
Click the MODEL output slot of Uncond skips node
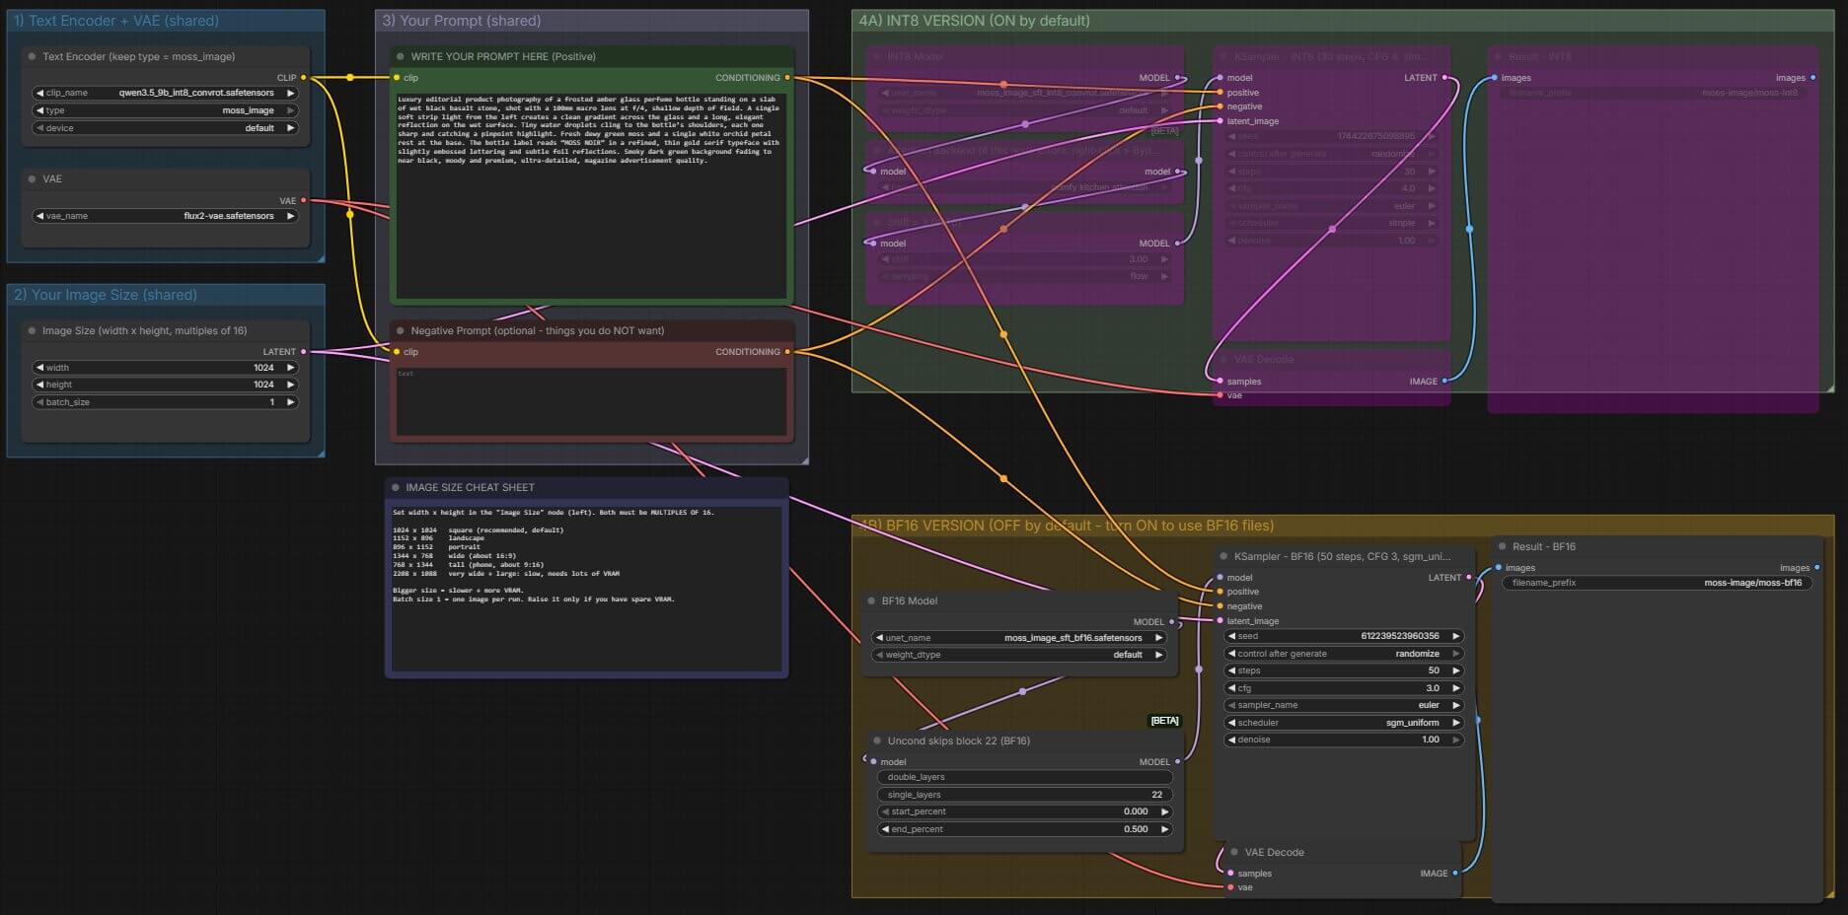pyautogui.click(x=1177, y=761)
